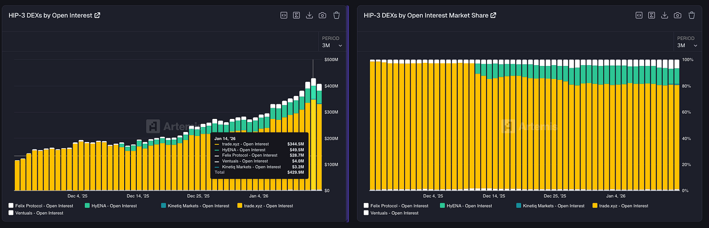Delete the Open Interest chart with trash icon
709x228 pixels.
336,15
